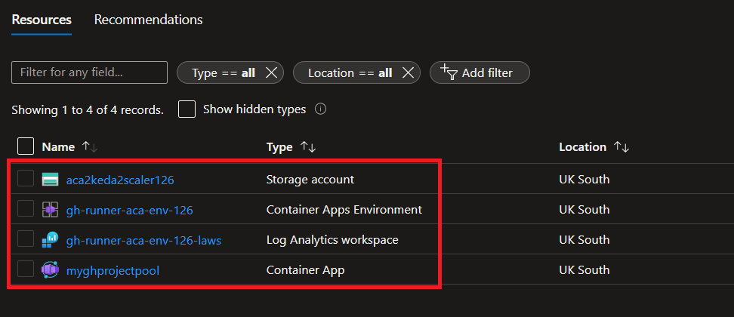Click the Container Apps Environment icon for gh-runner-aca-env-126

pyautogui.click(x=50, y=210)
